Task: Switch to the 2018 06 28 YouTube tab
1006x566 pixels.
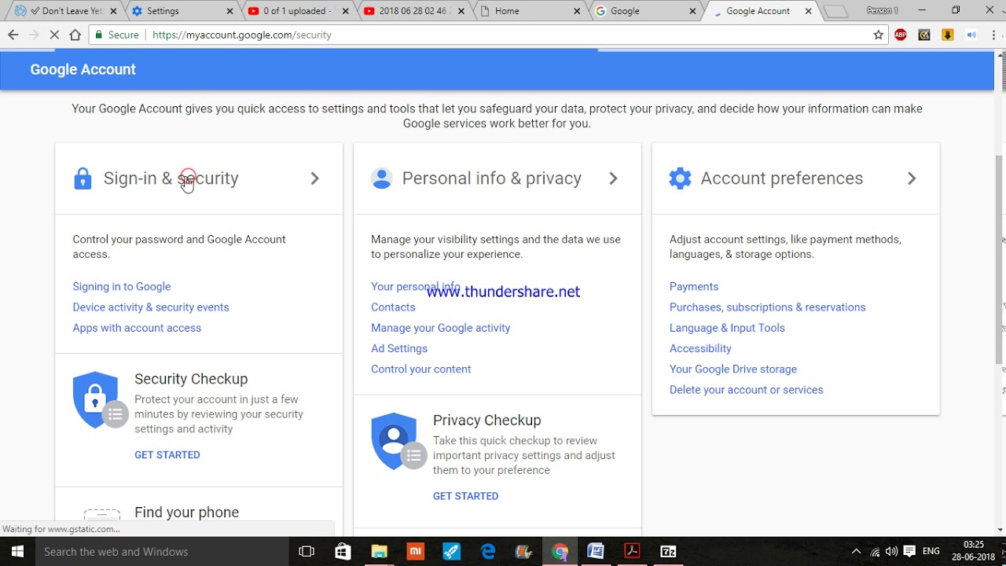Action: pos(414,11)
